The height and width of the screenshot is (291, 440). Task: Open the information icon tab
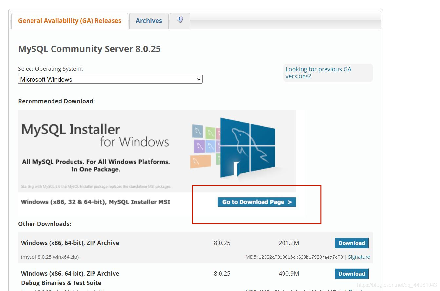(x=180, y=20)
